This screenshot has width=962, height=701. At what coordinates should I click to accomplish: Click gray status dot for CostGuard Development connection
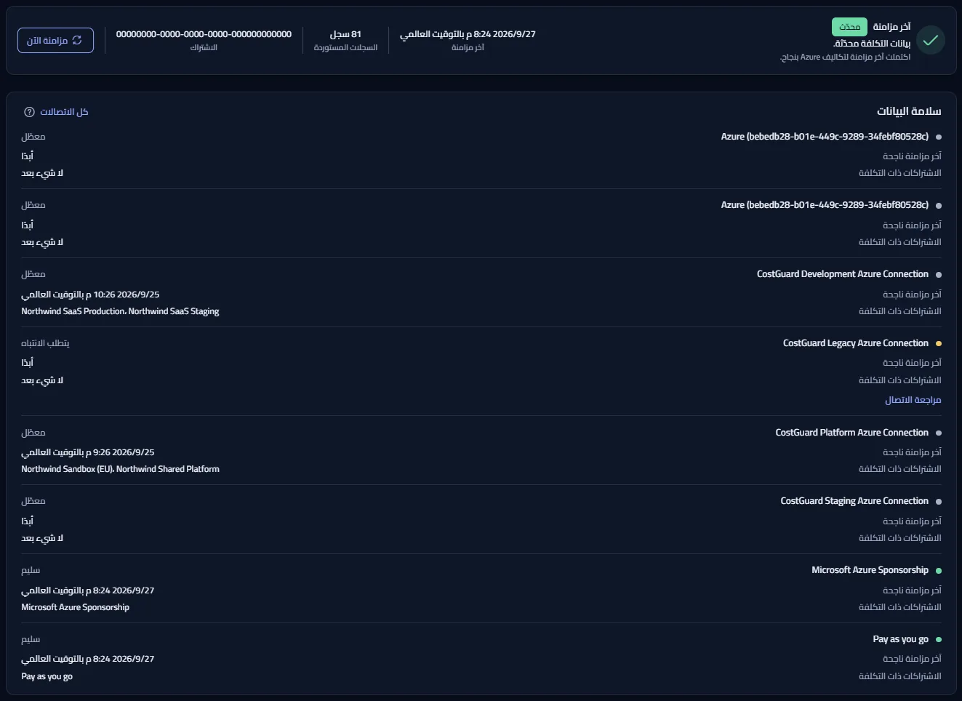[x=939, y=275]
